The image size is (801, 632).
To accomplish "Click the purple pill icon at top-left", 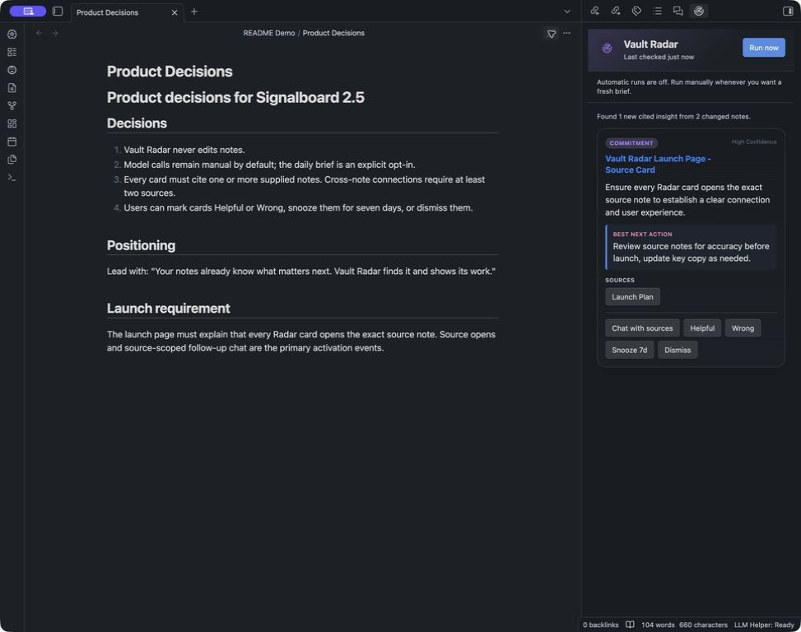I will (x=28, y=12).
